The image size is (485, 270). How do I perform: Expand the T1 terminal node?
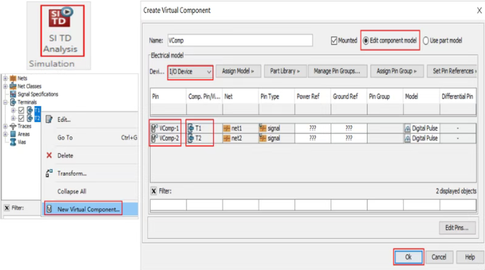coord(13,110)
